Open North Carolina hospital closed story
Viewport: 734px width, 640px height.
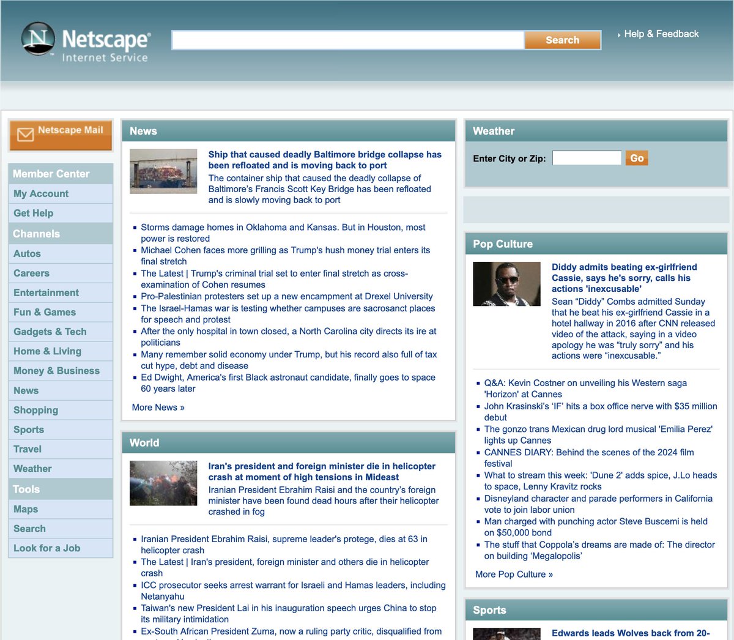coord(289,337)
